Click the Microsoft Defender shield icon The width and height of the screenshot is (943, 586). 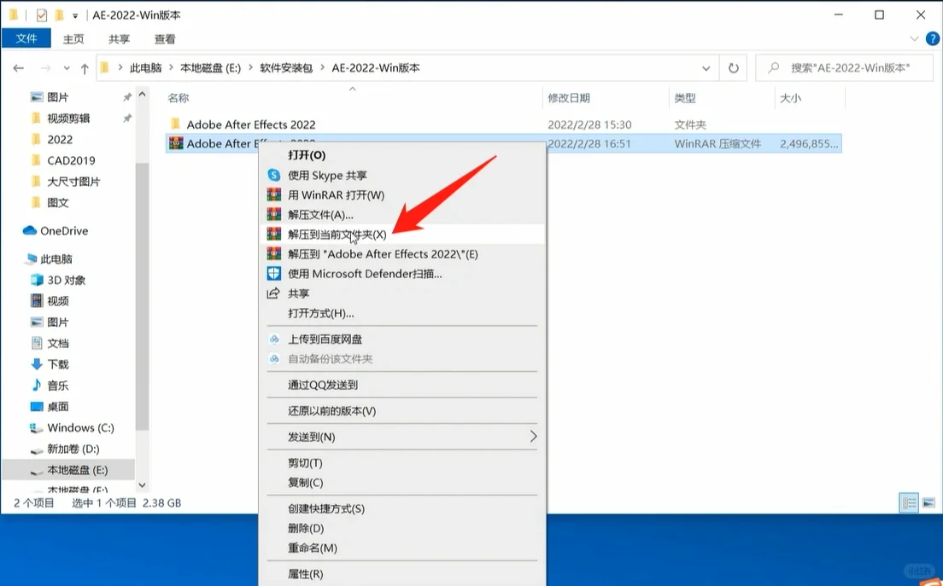point(274,273)
